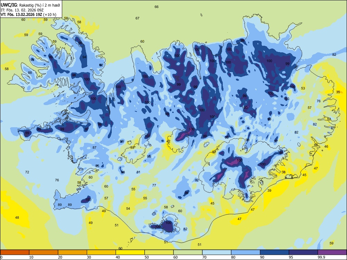Pick the 20–30 legend color band

pos(73,252)
